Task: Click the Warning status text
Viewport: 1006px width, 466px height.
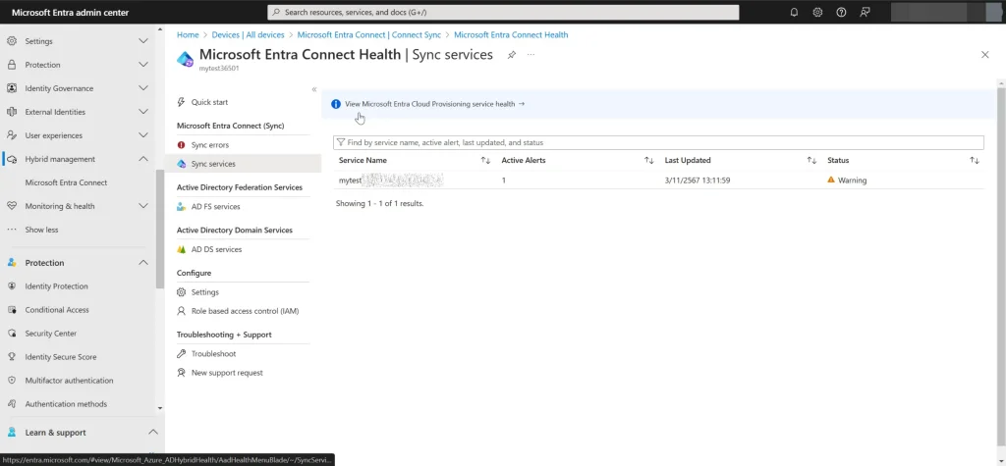Action: [852, 181]
